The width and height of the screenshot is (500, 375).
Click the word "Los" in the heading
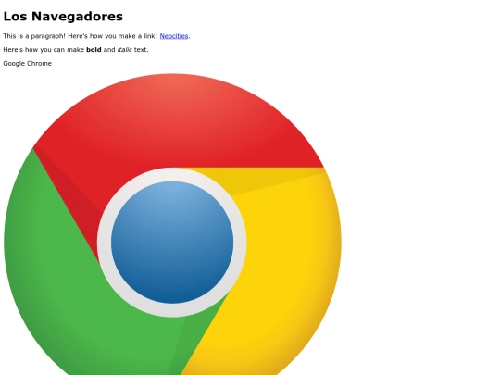15,17
